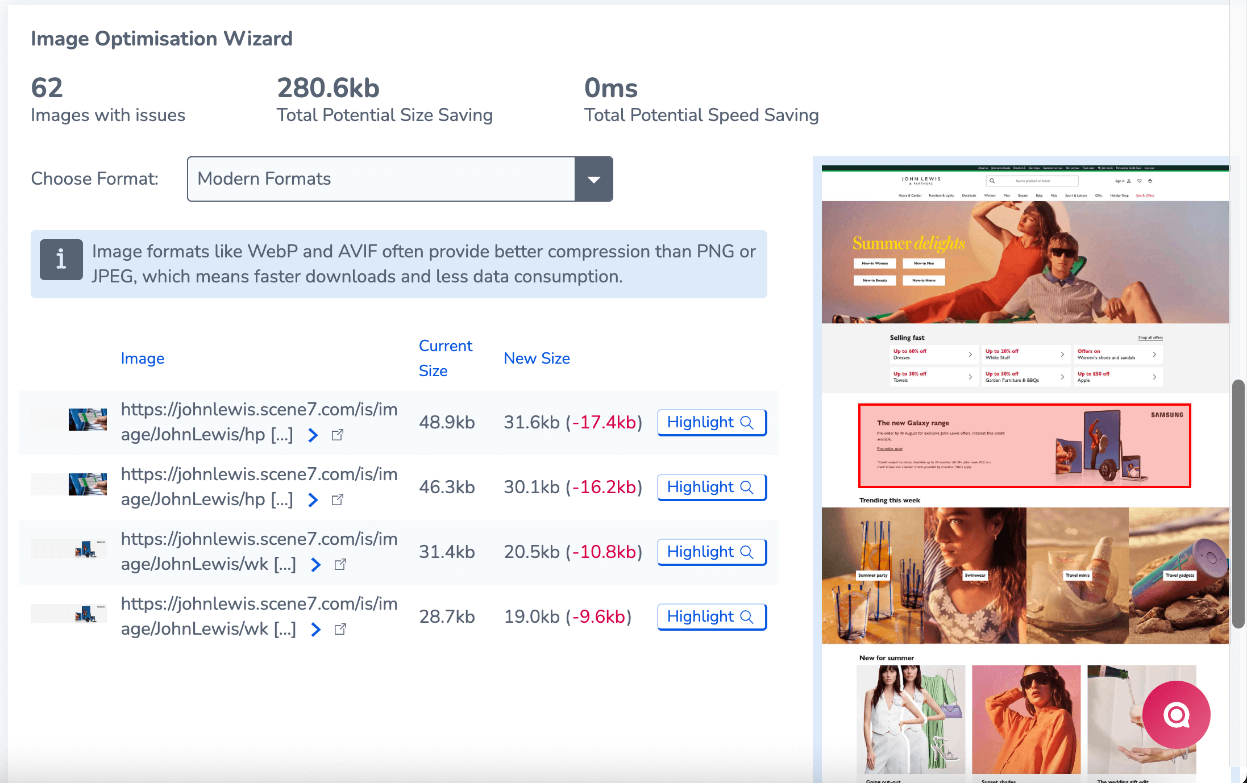Click the 31.6kb (-17.4kb) new size value

(573, 422)
